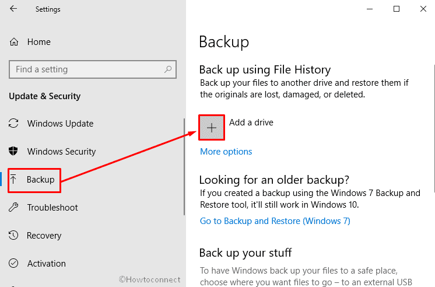Image resolution: width=435 pixels, height=287 pixels.
Task: Click the shield icon for Windows Security
Action: [13, 151]
